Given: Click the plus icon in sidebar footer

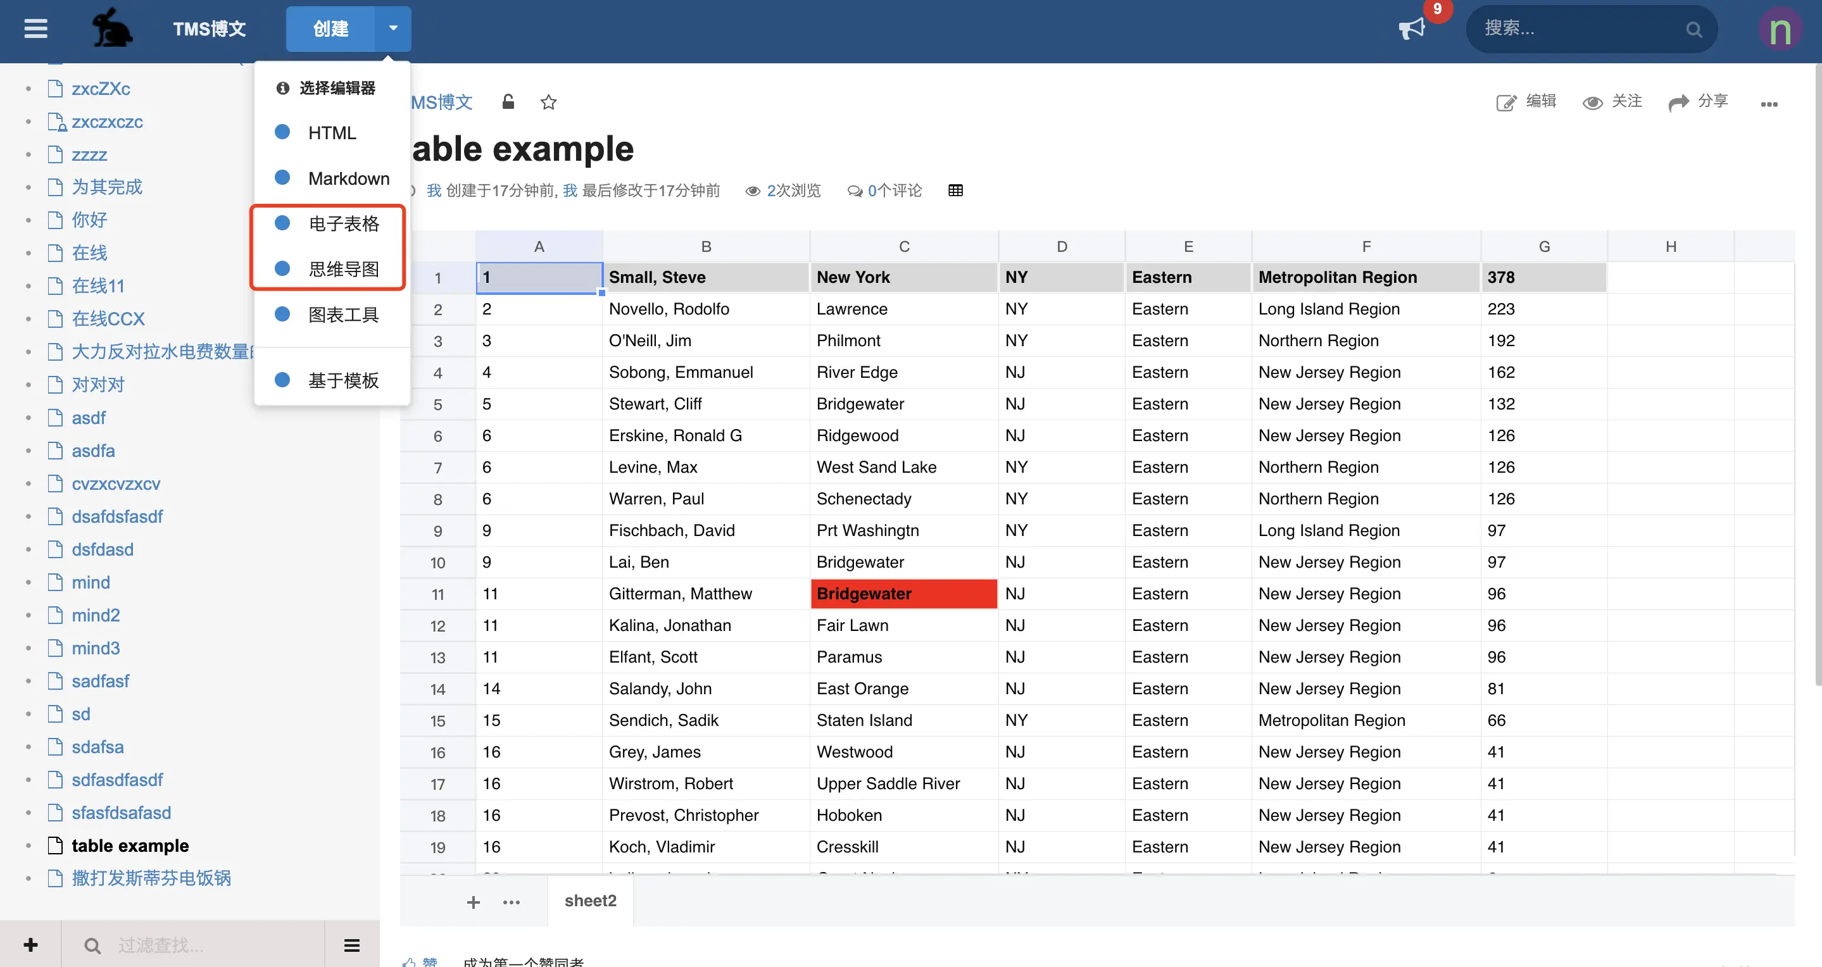Looking at the screenshot, I should tap(30, 944).
